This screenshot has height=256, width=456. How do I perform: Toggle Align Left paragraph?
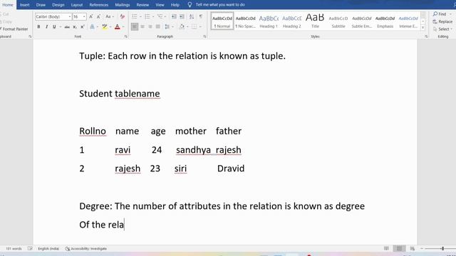pos(135,27)
